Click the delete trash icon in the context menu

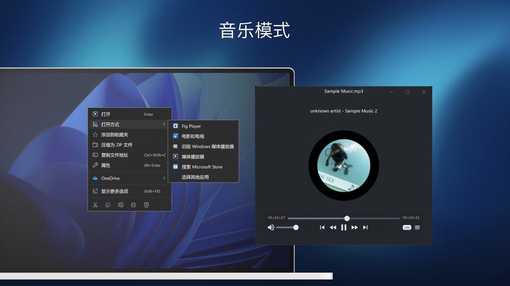tap(146, 204)
